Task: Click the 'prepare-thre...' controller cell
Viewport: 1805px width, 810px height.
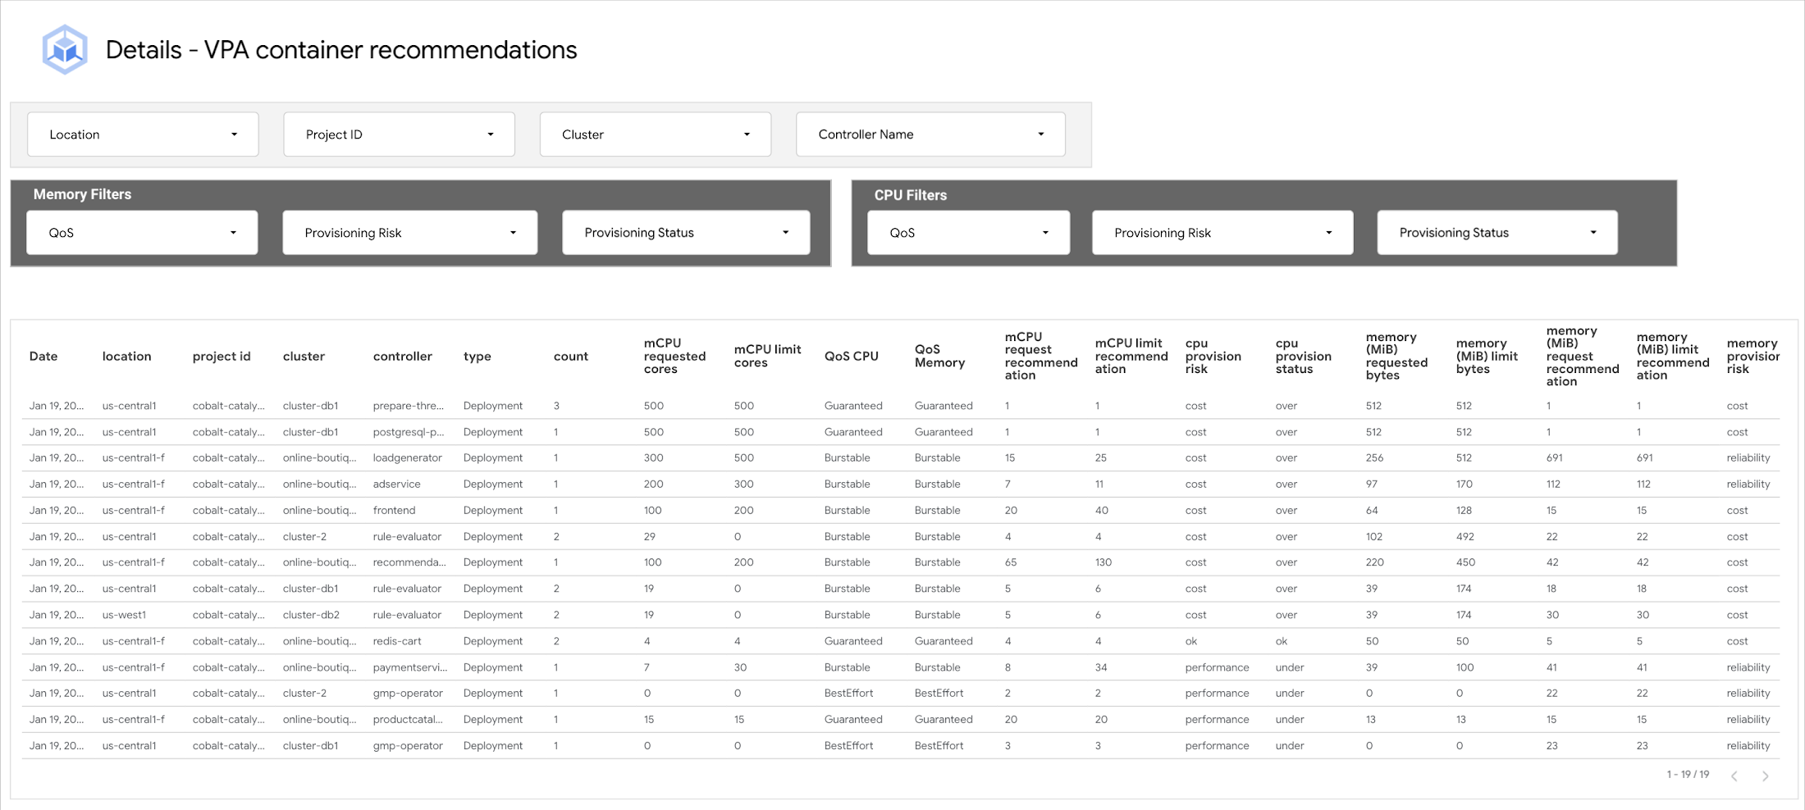Action: 408,406
